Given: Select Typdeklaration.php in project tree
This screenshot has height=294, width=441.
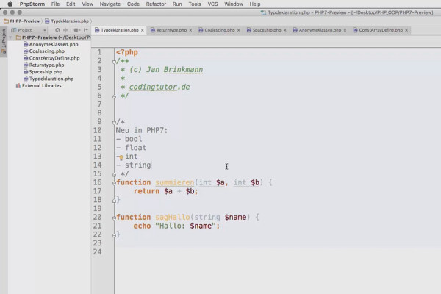Looking at the screenshot, I should (51, 79).
